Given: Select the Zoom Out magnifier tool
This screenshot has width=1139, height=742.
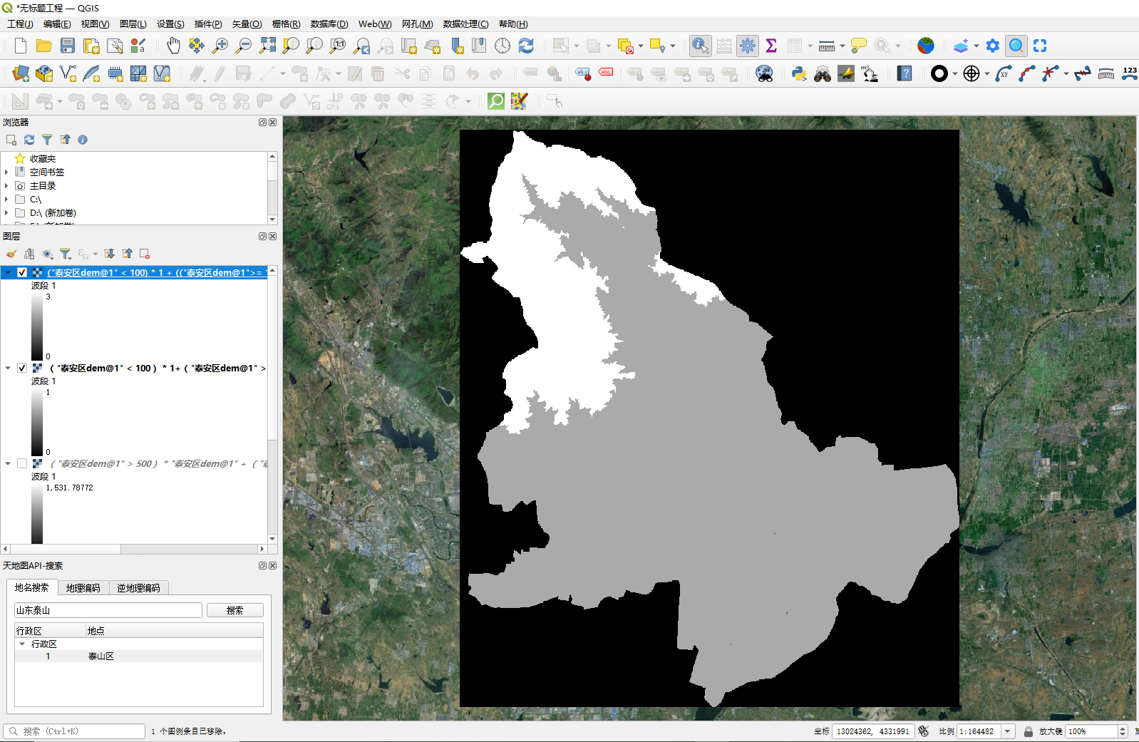Looking at the screenshot, I should [x=244, y=46].
